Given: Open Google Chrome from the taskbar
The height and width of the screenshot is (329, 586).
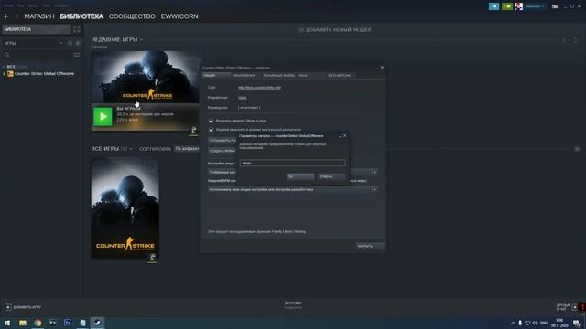Looking at the screenshot, I should (38, 323).
